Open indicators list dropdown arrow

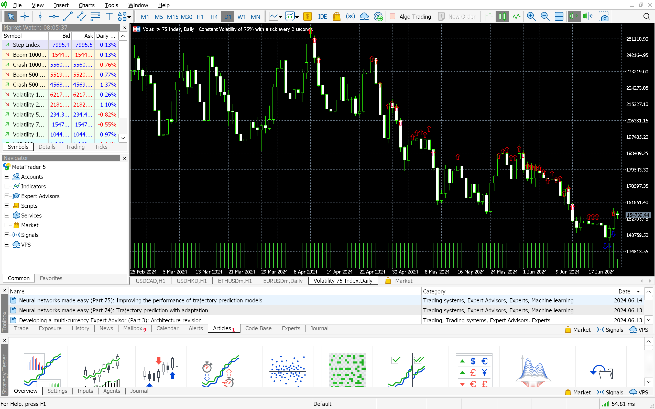coord(297,17)
